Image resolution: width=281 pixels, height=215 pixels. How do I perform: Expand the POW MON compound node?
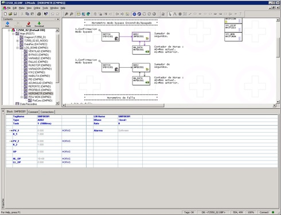point(22,97)
